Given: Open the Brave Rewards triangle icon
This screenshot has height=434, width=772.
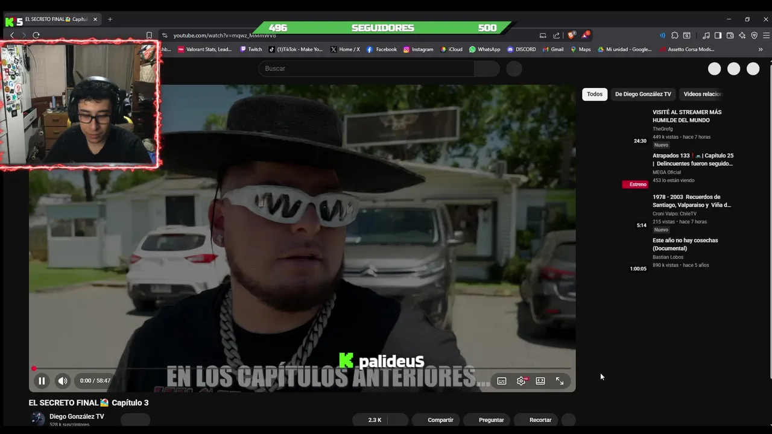Looking at the screenshot, I should [x=586, y=35].
